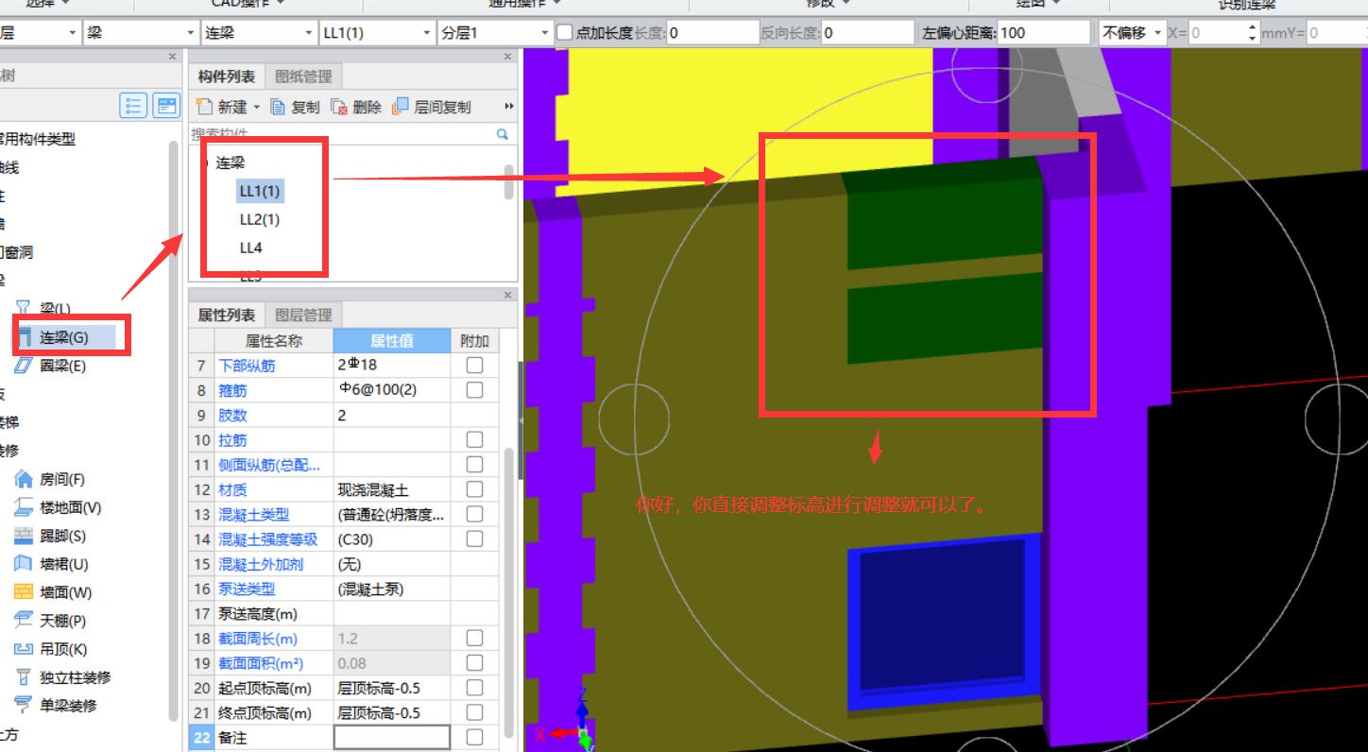Select 独立柱装修 column decoration item
Viewport: 1368px width, 752px height.
click(x=63, y=677)
